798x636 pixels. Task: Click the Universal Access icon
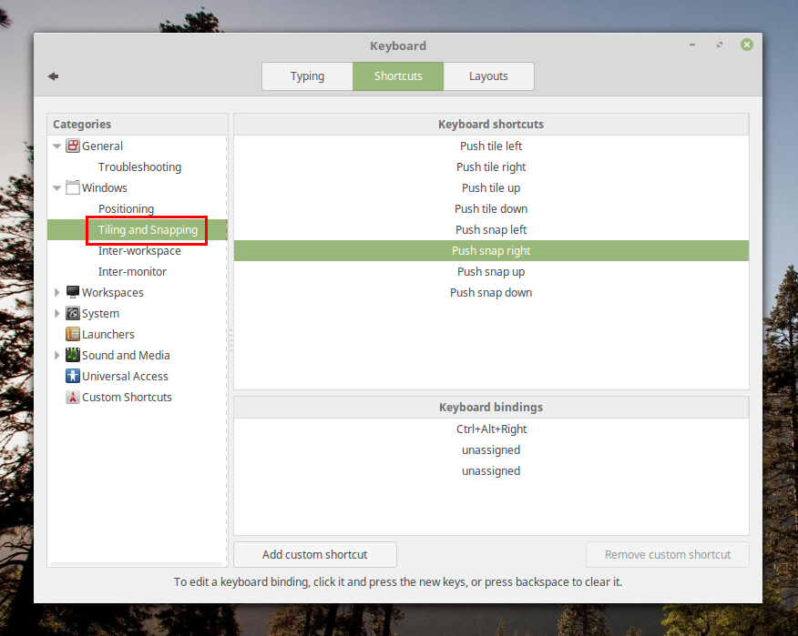point(73,377)
